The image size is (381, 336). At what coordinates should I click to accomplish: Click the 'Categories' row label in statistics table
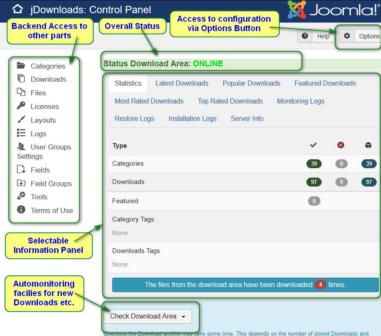pyautogui.click(x=128, y=164)
